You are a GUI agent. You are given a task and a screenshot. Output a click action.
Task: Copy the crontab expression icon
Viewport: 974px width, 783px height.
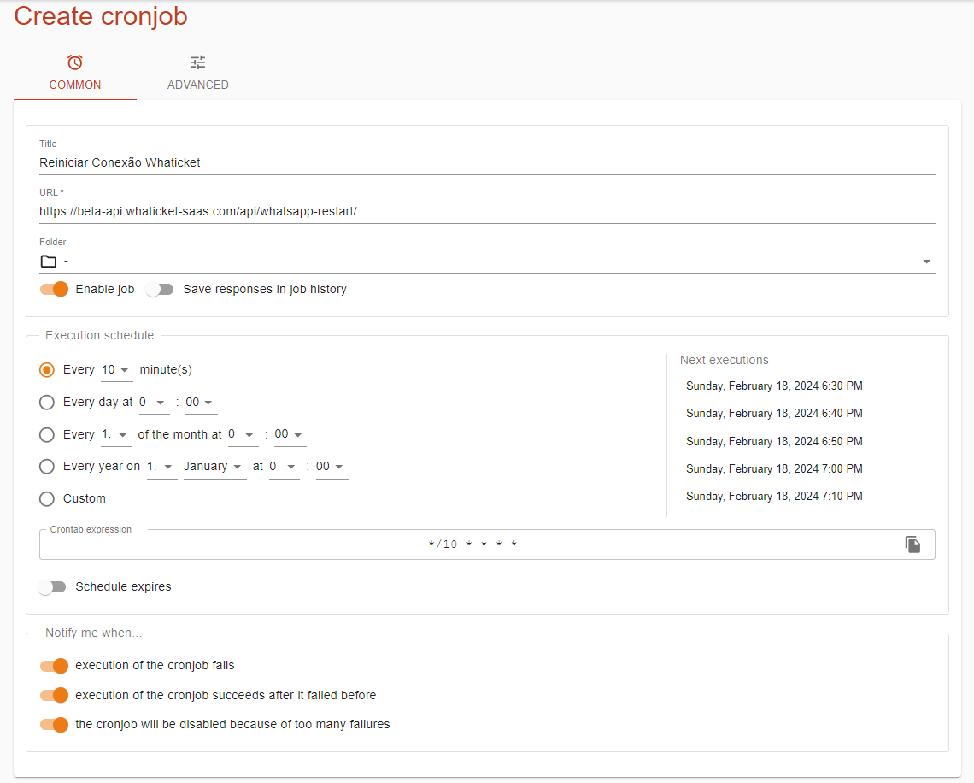(x=913, y=545)
